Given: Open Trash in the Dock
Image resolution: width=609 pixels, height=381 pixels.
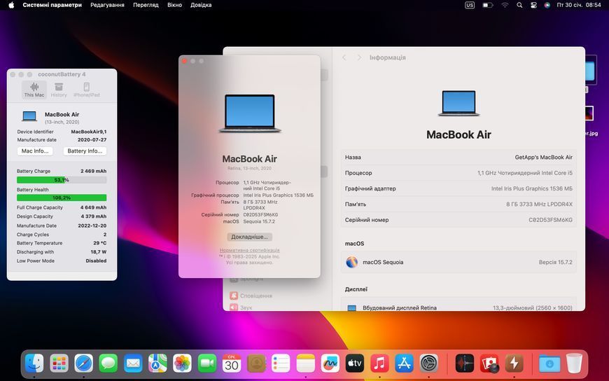Looking at the screenshot, I should coord(575,363).
